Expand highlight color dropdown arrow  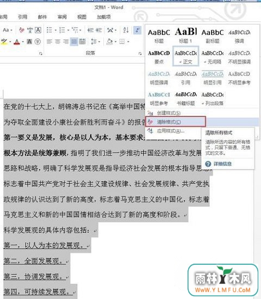[x=10, y=42]
